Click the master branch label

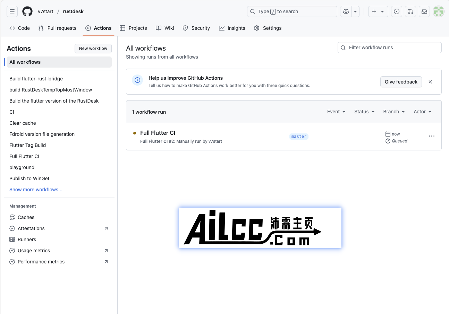[299, 137]
